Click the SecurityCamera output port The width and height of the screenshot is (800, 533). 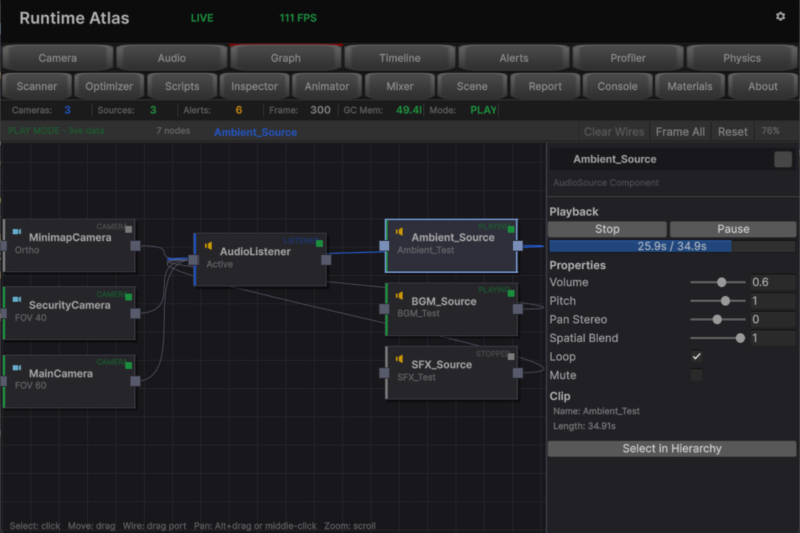coord(135,313)
